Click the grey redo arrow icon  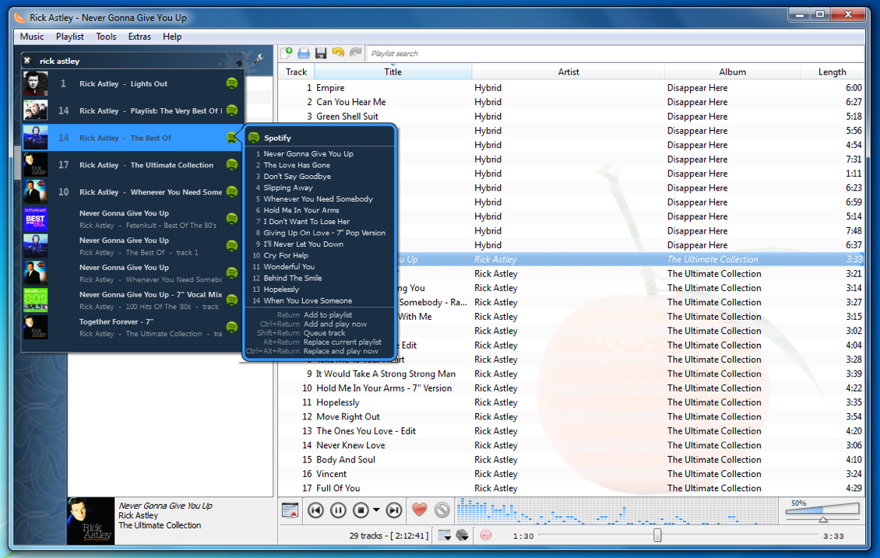(x=355, y=53)
